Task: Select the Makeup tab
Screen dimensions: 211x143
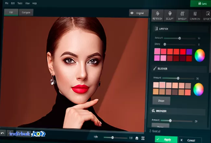Action: (182, 16)
